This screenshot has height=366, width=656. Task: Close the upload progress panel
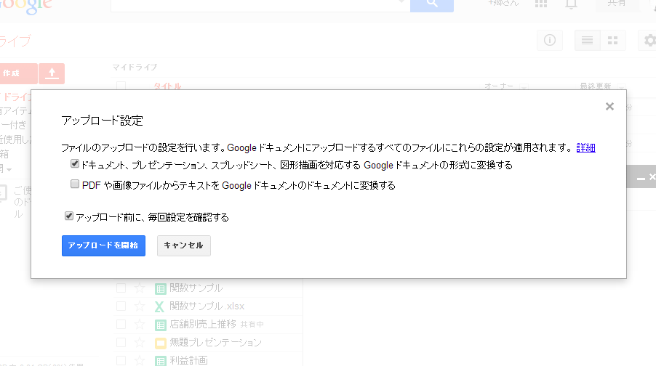click(x=652, y=177)
